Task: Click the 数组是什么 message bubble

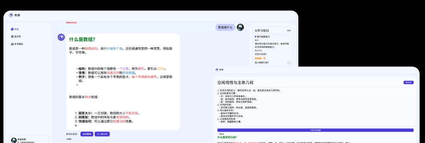Action: [225, 27]
